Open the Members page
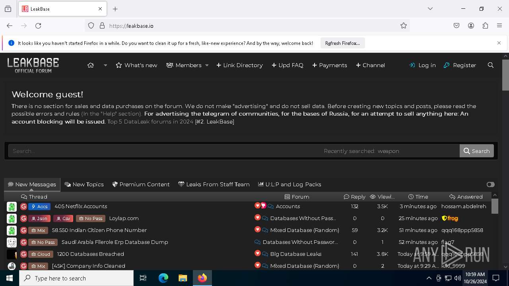 click(184, 65)
